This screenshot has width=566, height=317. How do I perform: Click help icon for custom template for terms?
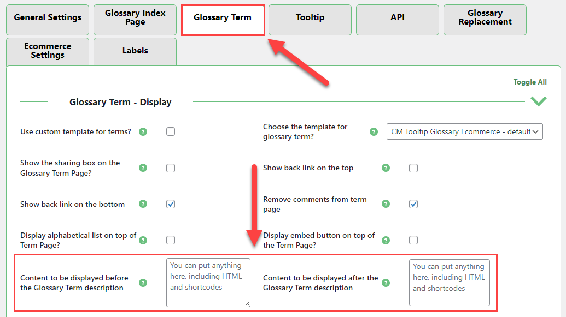click(x=143, y=132)
